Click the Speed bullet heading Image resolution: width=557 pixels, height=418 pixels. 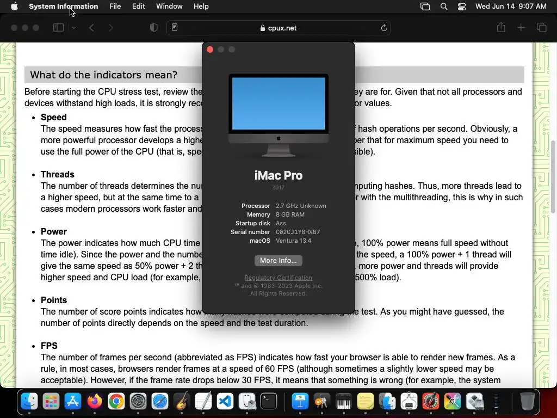tap(54, 118)
